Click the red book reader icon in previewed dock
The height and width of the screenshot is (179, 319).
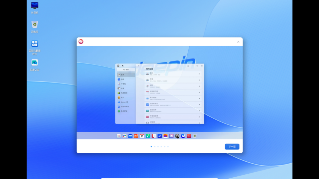pos(154,136)
